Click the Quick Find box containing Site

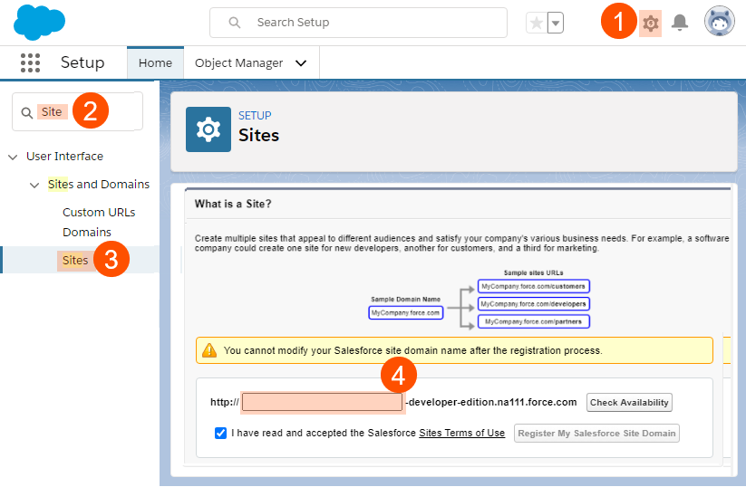77,111
